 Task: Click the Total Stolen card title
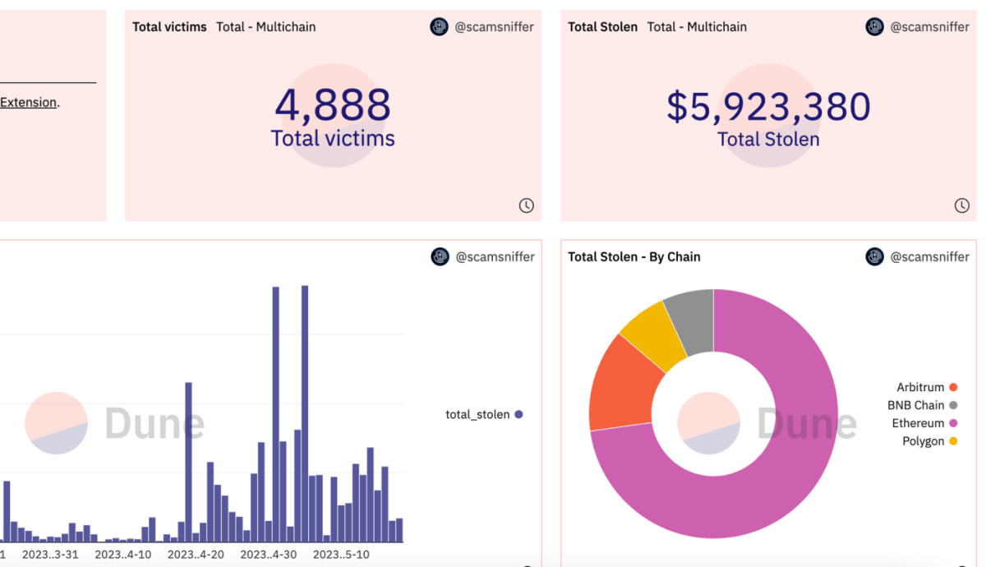[602, 27]
